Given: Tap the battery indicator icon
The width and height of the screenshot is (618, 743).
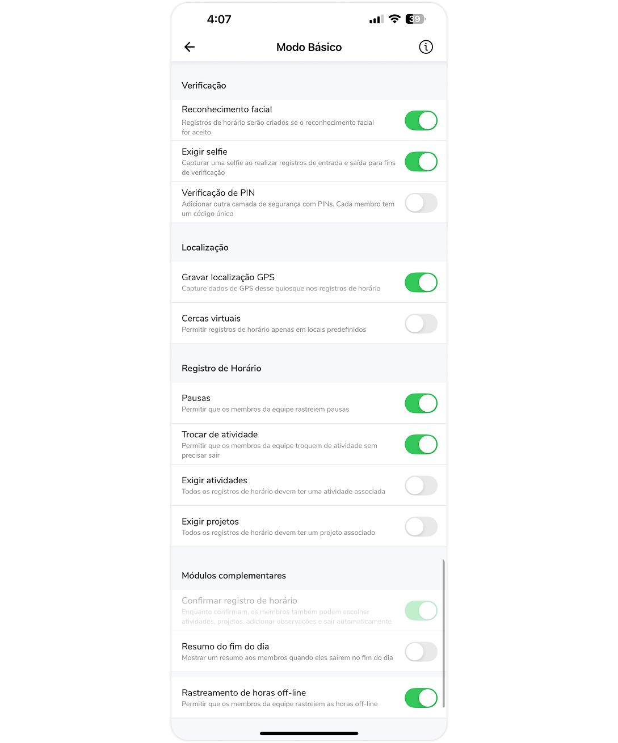Looking at the screenshot, I should (415, 19).
